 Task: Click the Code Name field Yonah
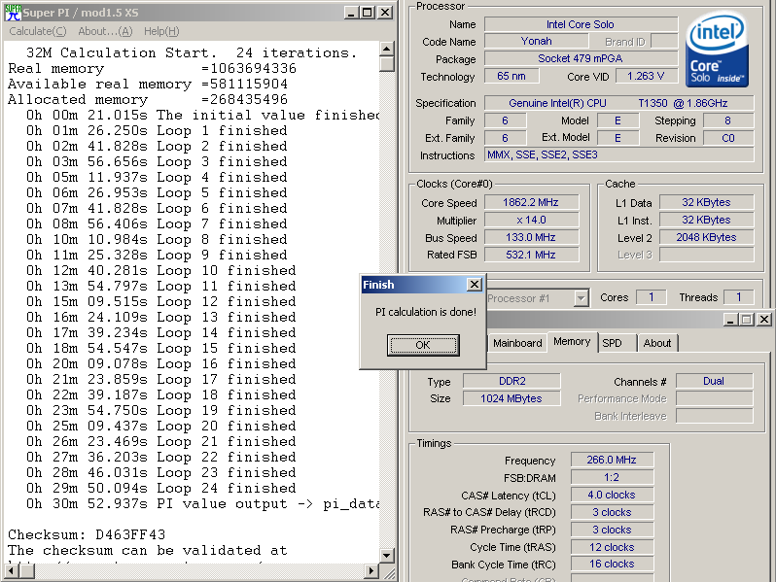(537, 41)
